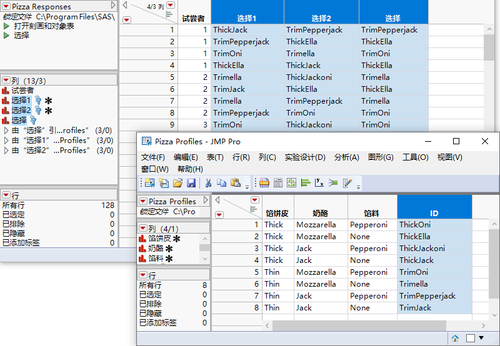This screenshot has width=500, height=346.
Task: Run the 打开刻画和对象表 script green triangle
Action: coord(7,26)
